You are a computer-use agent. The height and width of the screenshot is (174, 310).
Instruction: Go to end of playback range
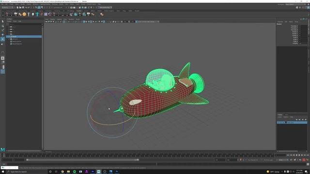click(308, 155)
